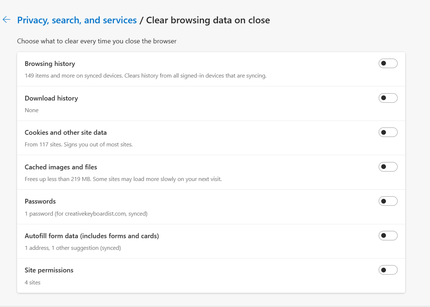This screenshot has height=307, width=430.
Task: Click the Autofill form data label text
Action: pyautogui.click(x=92, y=236)
